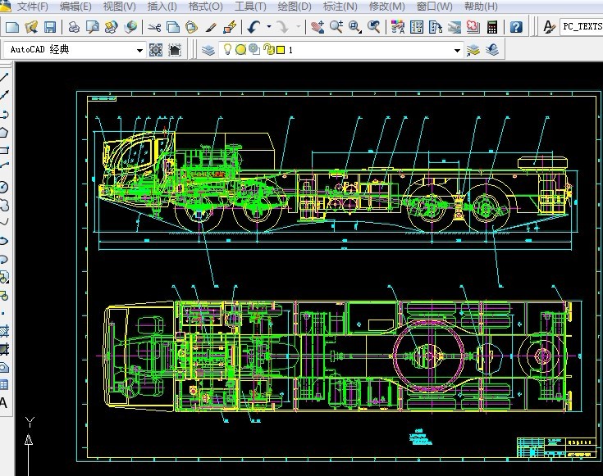Image resolution: width=603 pixels, height=476 pixels.
Task: Open the 工具(T) menu
Action: 250,7
